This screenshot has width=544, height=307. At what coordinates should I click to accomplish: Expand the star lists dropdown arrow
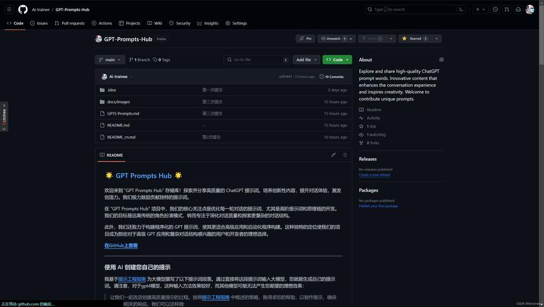[x=437, y=39]
